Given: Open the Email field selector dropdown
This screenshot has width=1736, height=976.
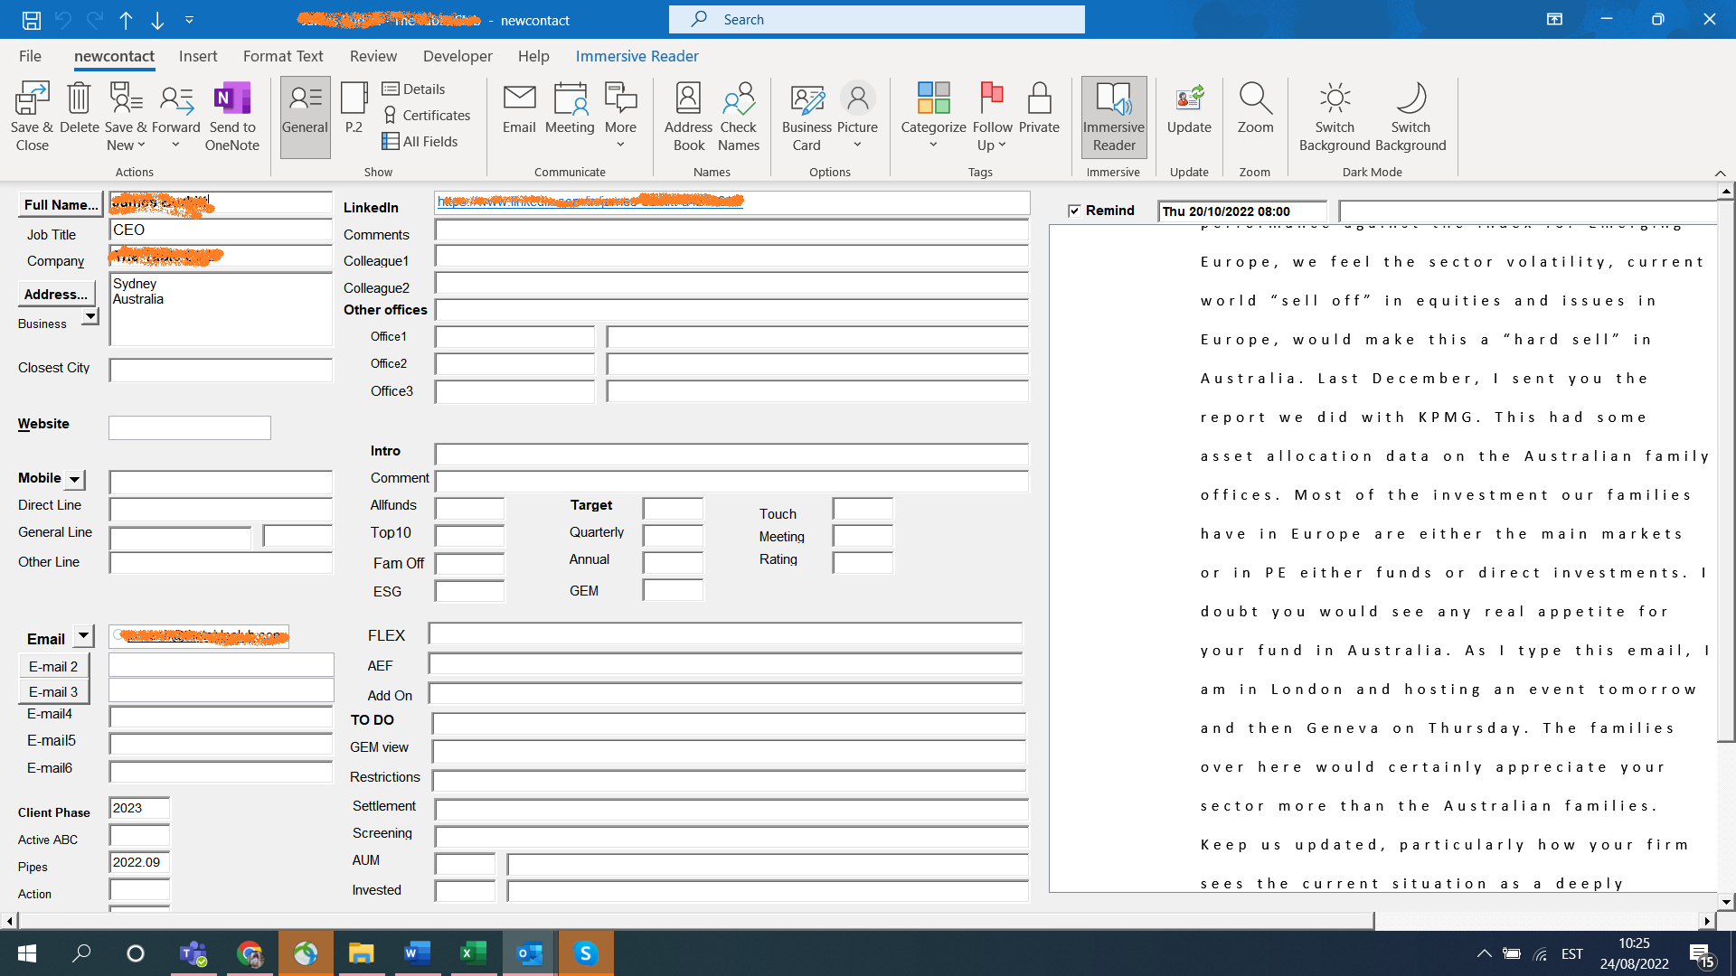Looking at the screenshot, I should click(83, 636).
